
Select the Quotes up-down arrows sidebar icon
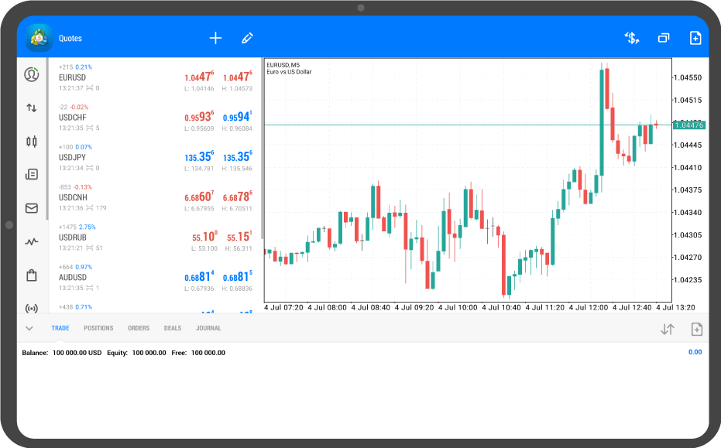click(x=32, y=108)
